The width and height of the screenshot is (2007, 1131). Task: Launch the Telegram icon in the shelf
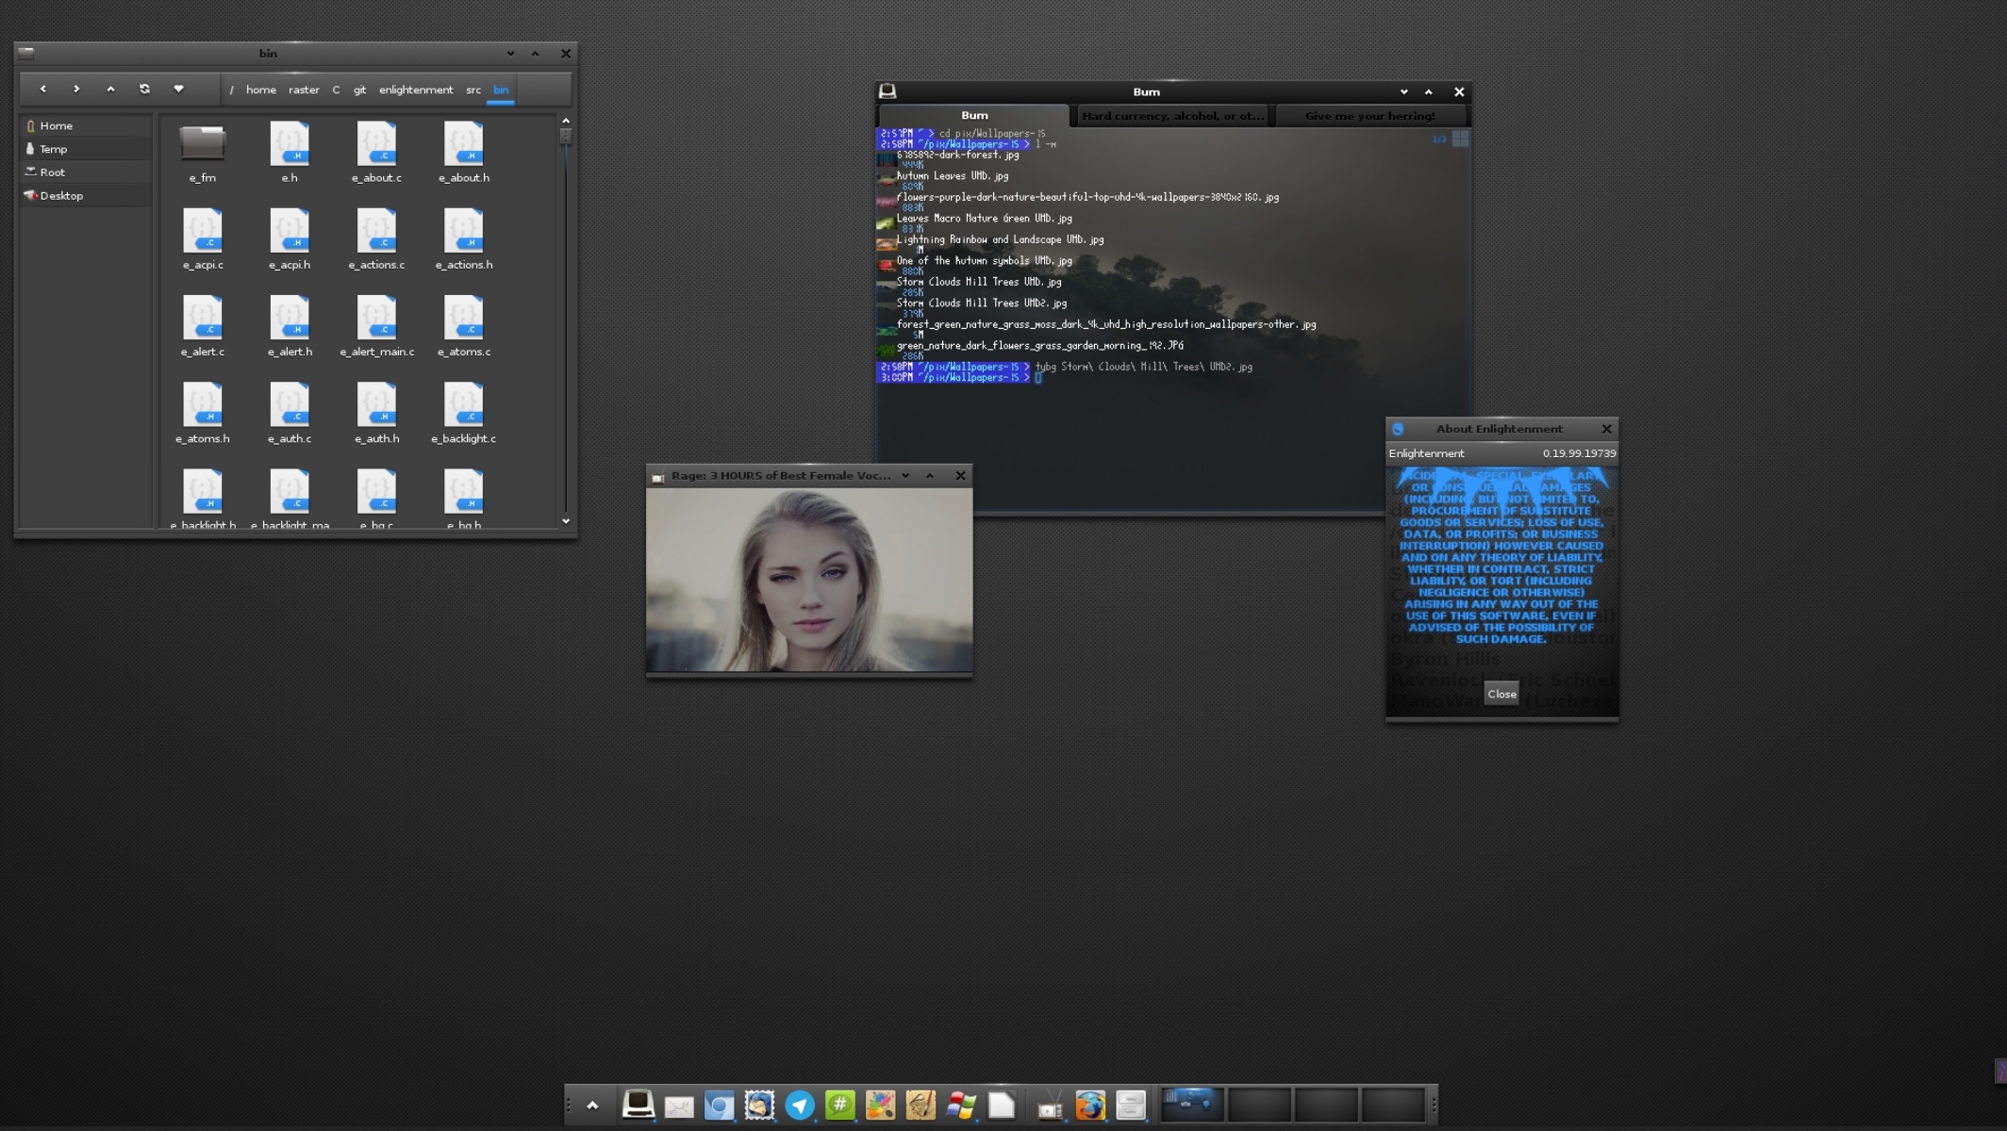[800, 1105]
